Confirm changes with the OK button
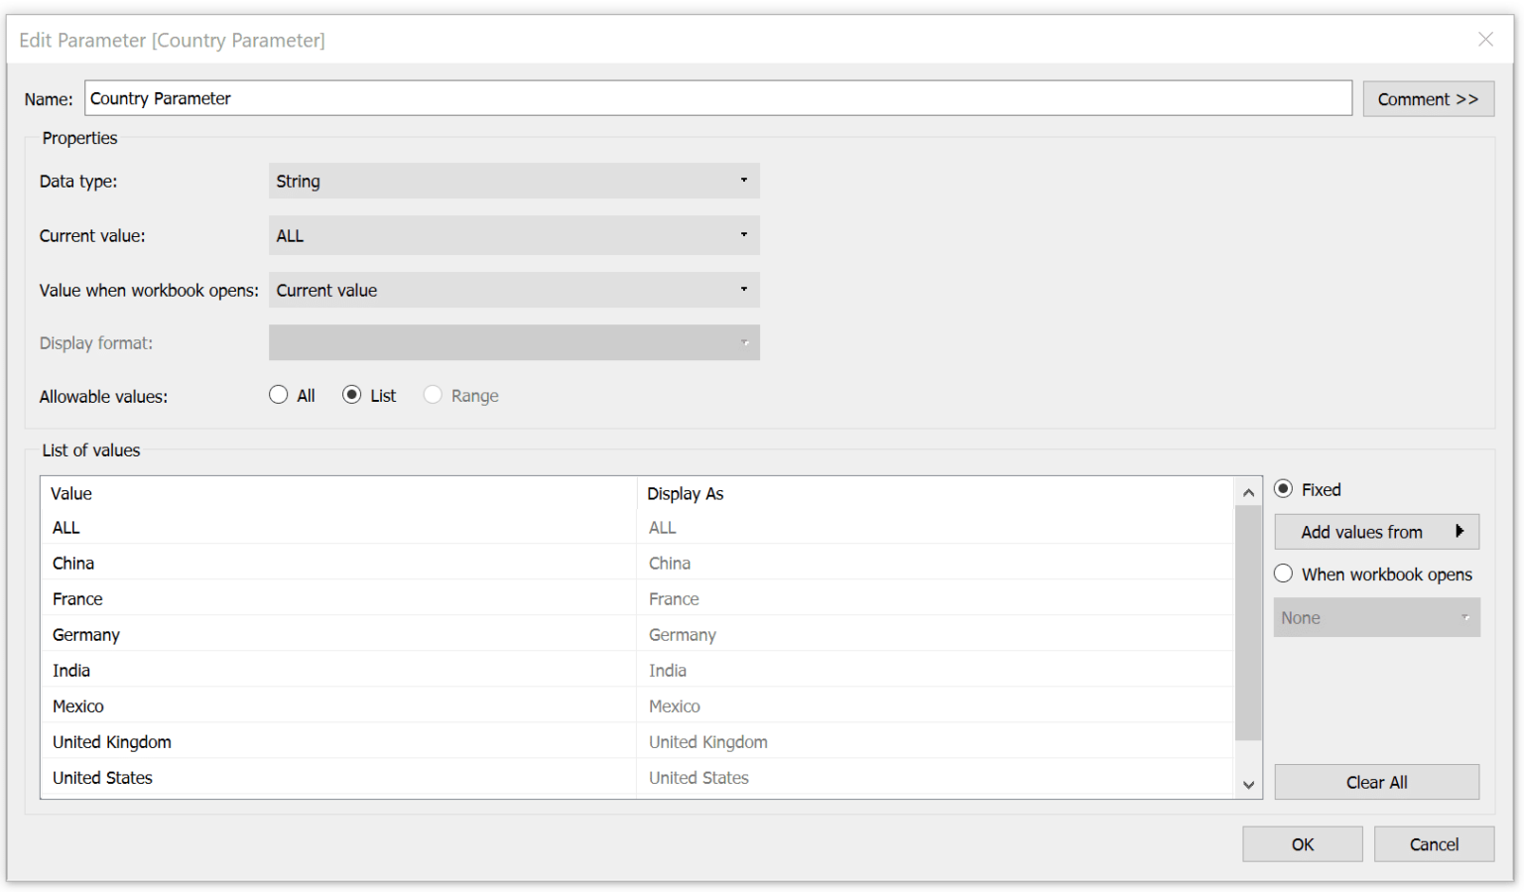This screenshot has width=1524, height=892. pyautogui.click(x=1302, y=843)
